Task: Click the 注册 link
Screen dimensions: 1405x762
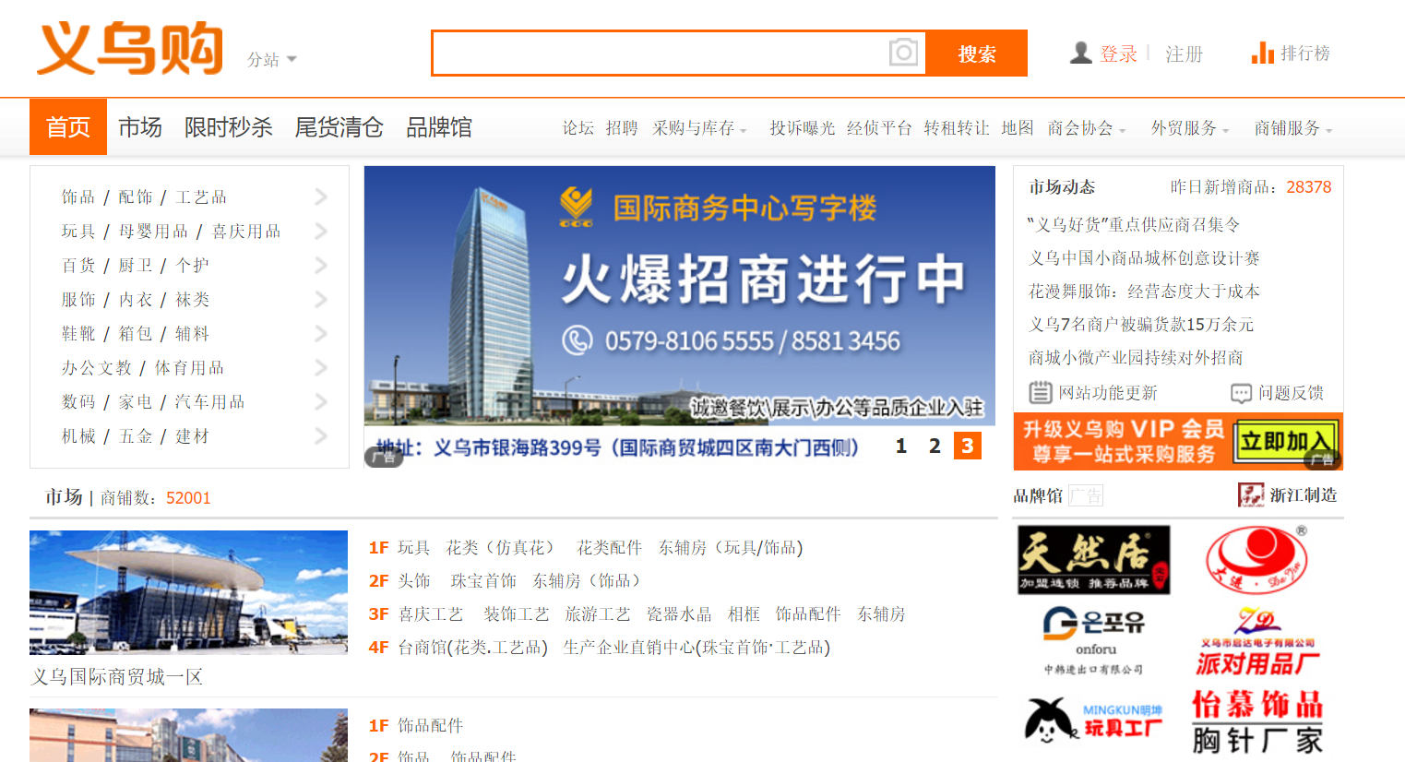Action: click(x=1184, y=54)
